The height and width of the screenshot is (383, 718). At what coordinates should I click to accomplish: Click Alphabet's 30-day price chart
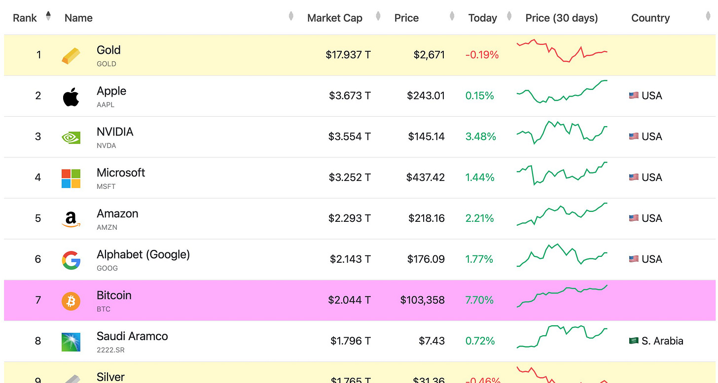[x=562, y=255]
